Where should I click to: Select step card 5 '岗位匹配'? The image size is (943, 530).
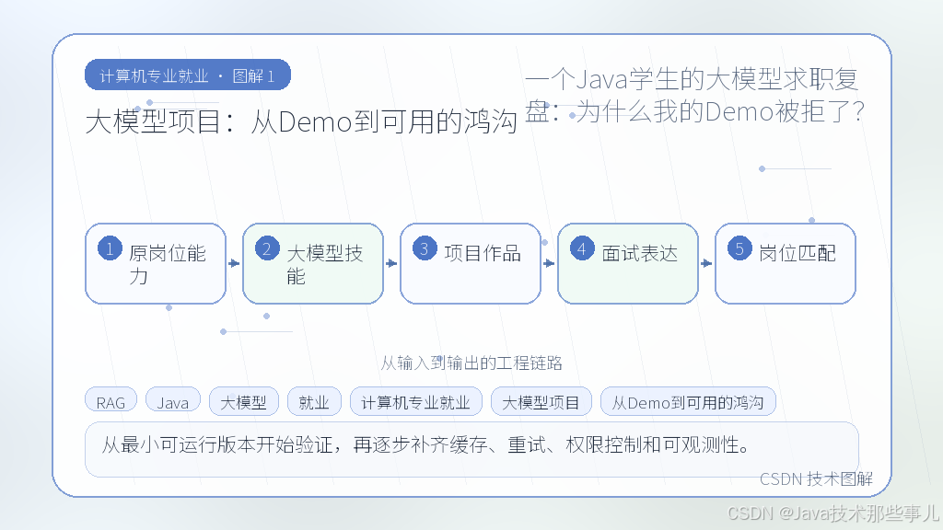pyautogui.click(x=786, y=263)
